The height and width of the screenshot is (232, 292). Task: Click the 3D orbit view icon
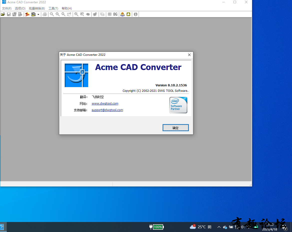click(x=88, y=14)
